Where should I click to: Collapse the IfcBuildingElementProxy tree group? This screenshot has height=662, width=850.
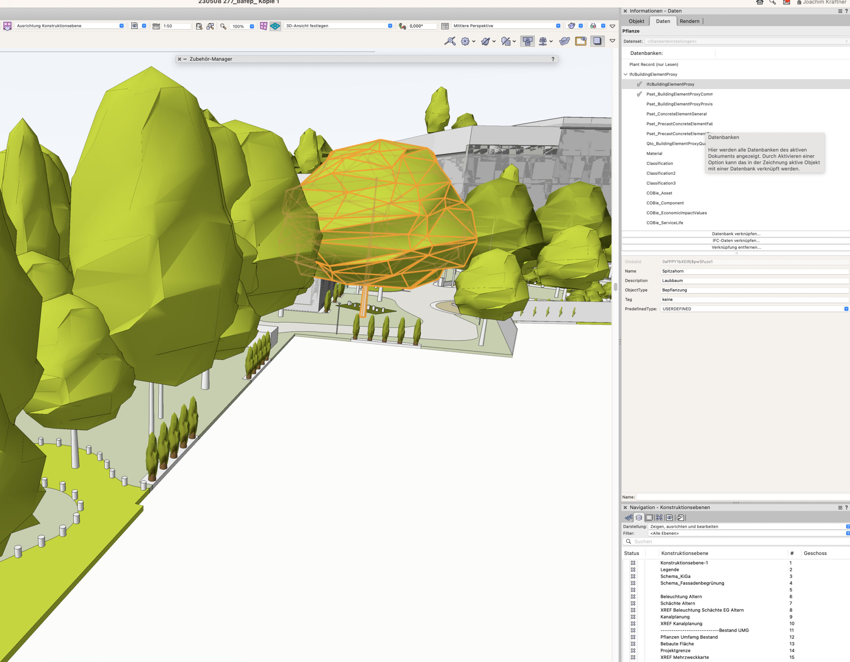[626, 74]
